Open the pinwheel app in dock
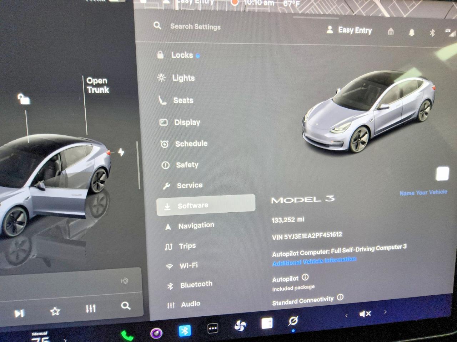This screenshot has height=342, width=457. [x=240, y=326]
